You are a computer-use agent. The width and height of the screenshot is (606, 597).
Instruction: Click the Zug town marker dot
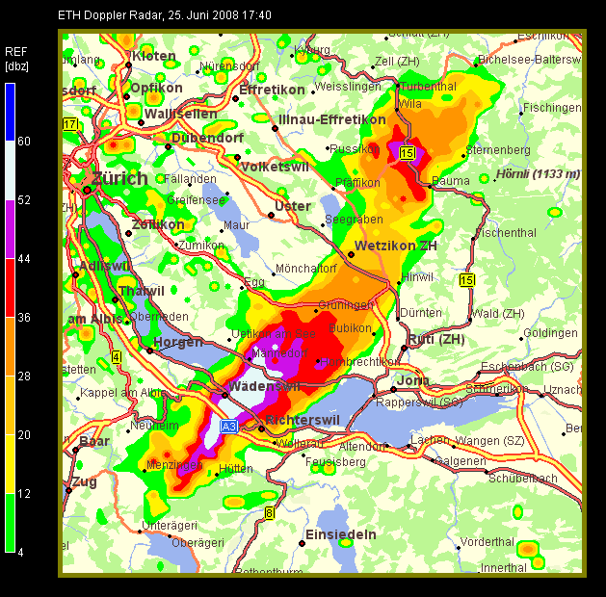[68, 490]
